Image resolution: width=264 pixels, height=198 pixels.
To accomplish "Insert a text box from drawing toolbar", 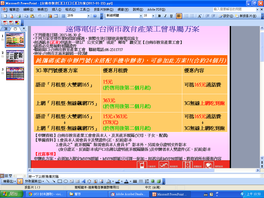I will 72,181.
